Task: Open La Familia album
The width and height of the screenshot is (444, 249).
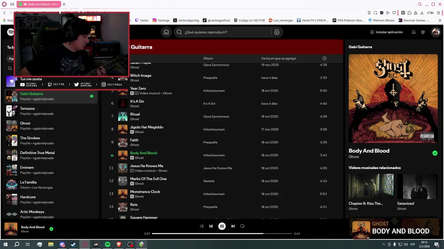Action: click(51, 185)
